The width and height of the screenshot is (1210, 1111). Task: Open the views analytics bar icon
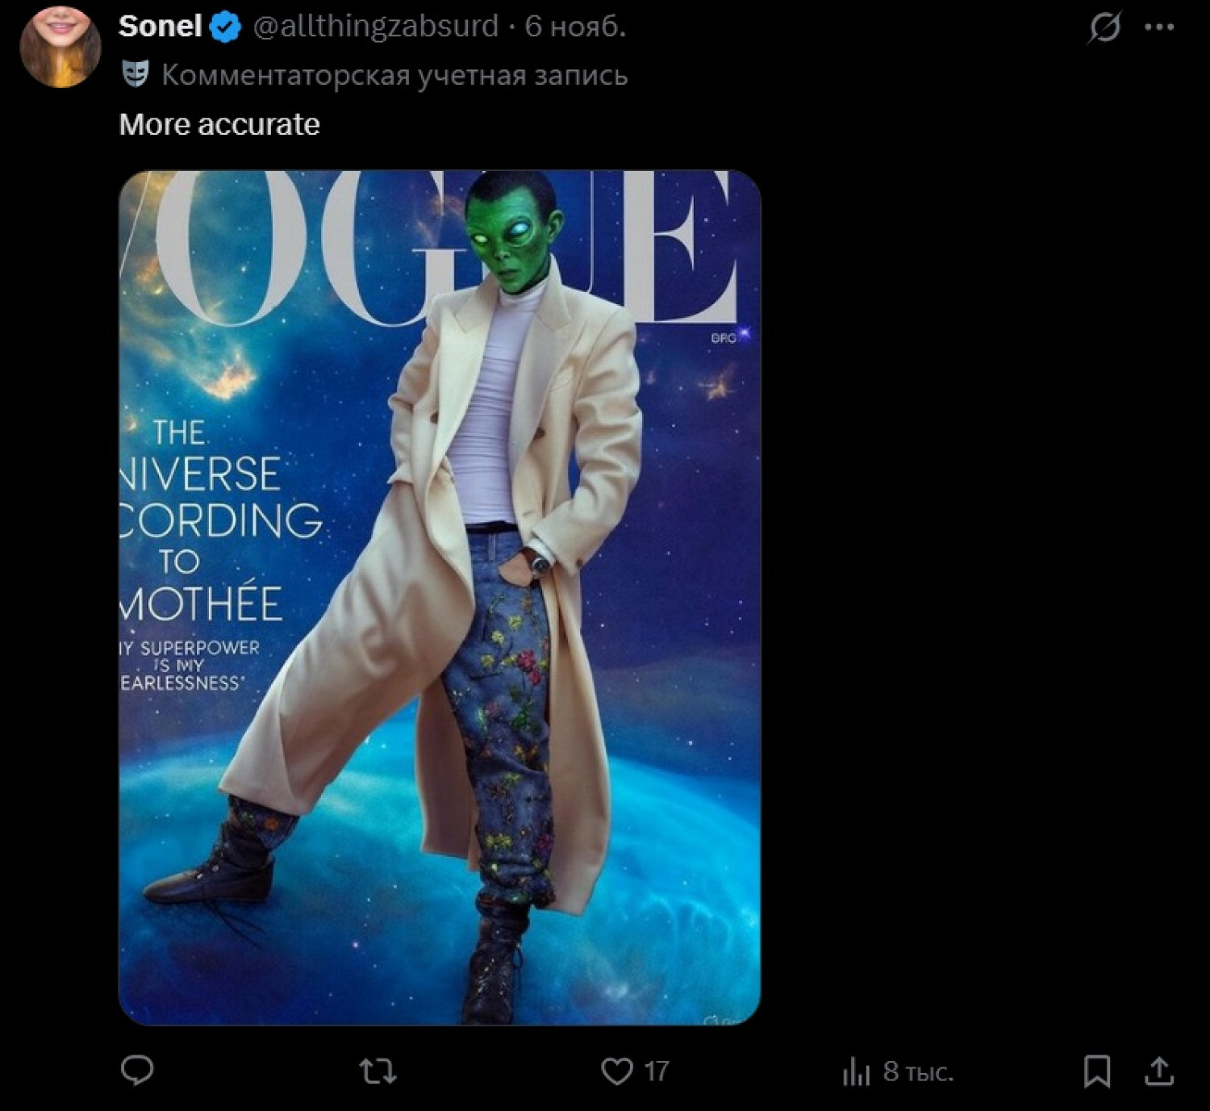(x=856, y=1072)
